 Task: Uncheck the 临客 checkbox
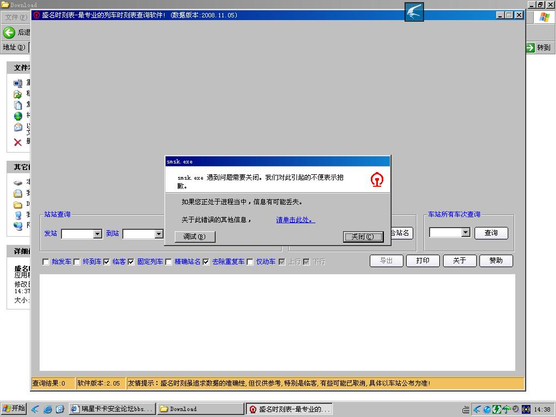coord(107,262)
